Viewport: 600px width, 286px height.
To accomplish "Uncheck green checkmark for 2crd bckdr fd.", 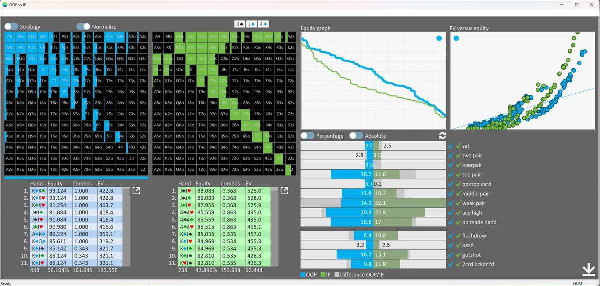I will click(458, 264).
